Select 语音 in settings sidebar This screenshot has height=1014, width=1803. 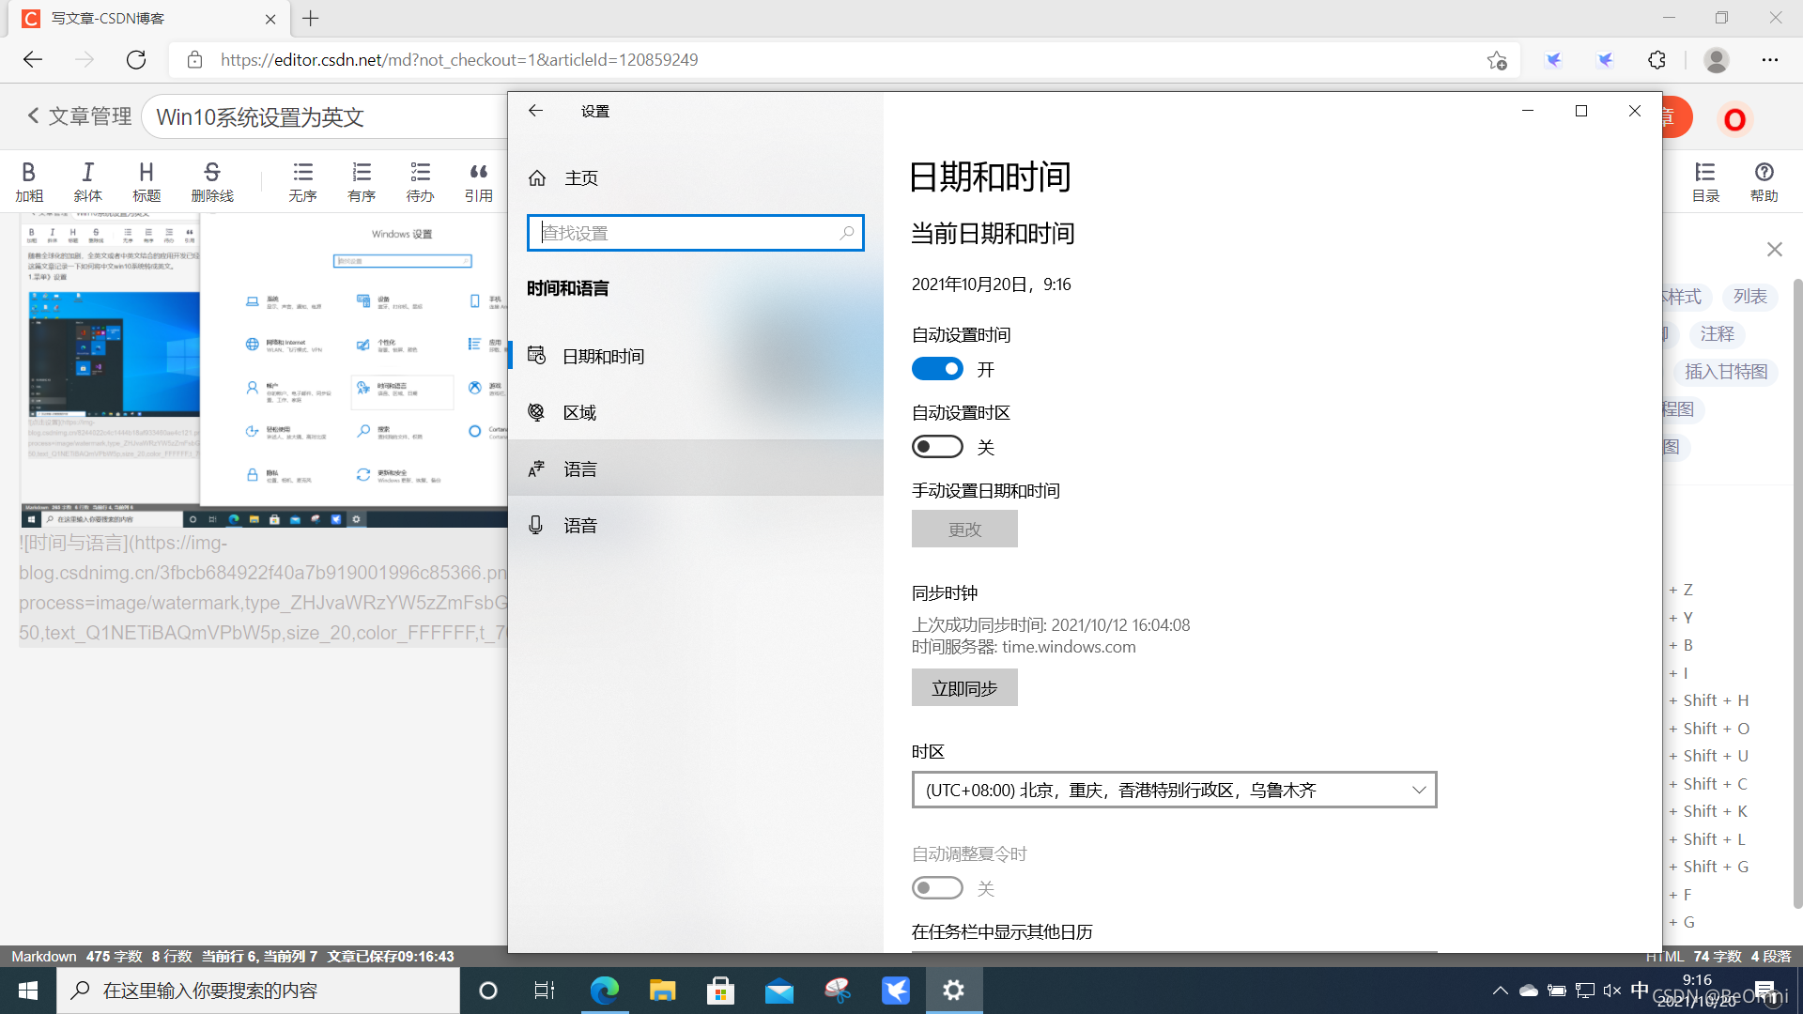579,525
